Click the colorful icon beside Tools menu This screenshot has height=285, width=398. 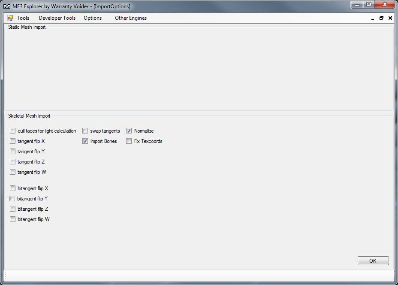[10, 18]
